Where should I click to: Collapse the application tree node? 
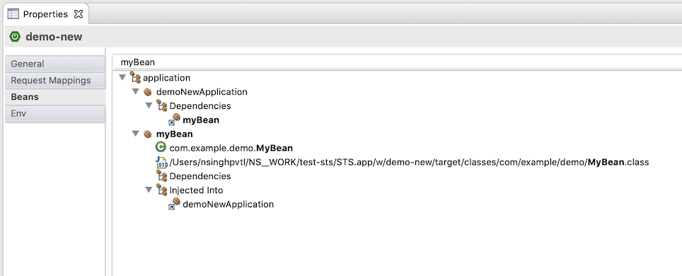click(x=122, y=77)
